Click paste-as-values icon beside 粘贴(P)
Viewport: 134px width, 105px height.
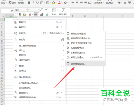pos(45,33)
